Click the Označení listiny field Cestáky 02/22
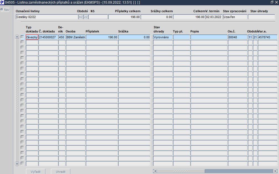Viewport: 279px width, 174px height. 47,17
